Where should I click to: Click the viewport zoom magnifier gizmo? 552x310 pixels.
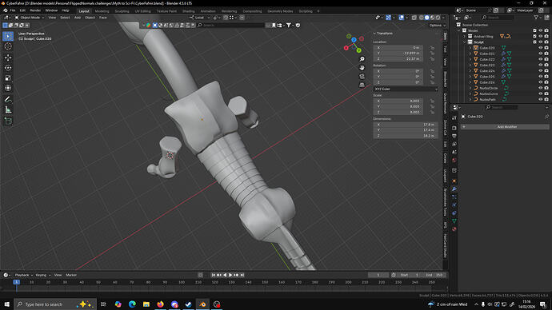tap(362, 59)
